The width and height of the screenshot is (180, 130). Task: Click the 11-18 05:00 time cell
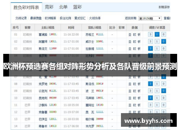point(71,105)
